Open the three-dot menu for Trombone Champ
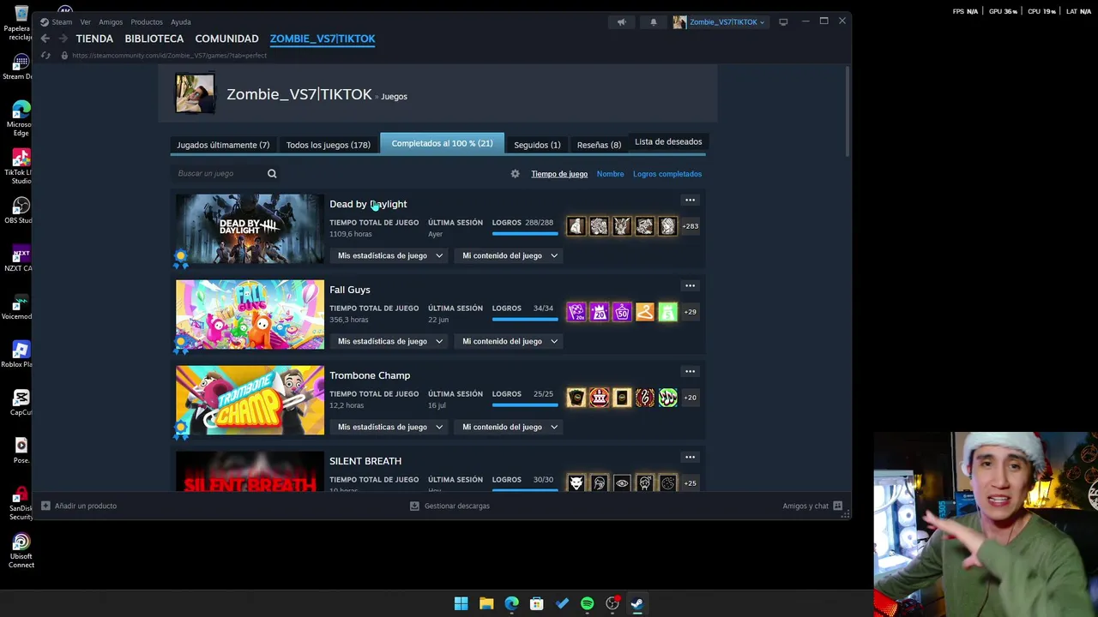The height and width of the screenshot is (617, 1098). 690,372
